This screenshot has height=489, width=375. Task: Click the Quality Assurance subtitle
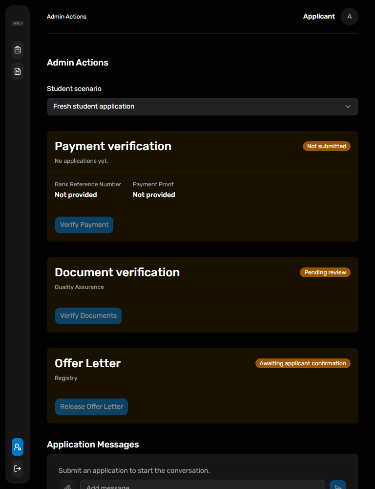(x=79, y=287)
